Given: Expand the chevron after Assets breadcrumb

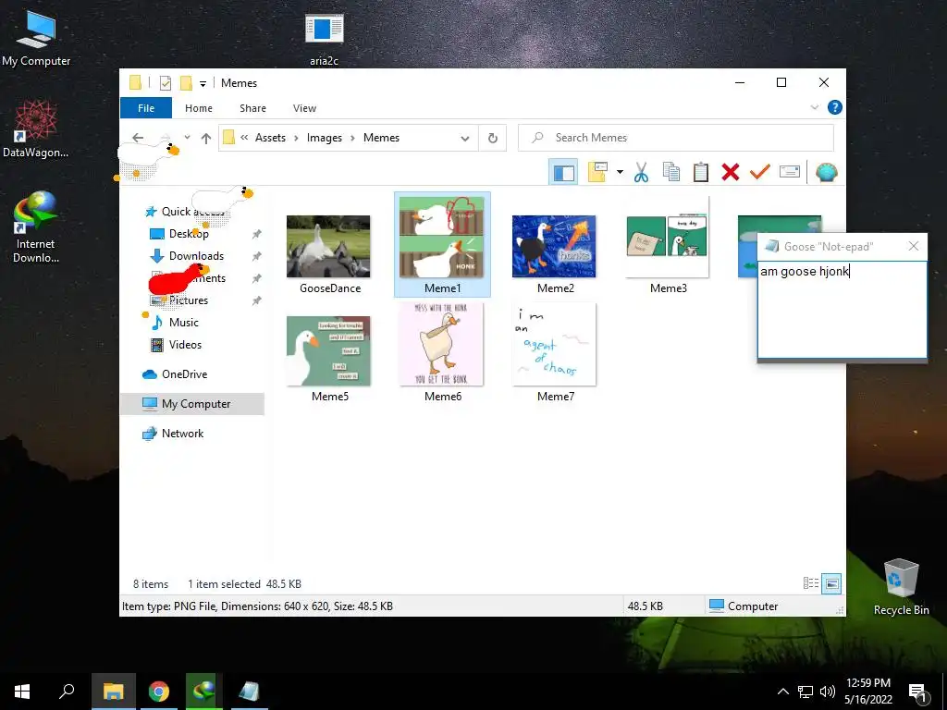Looking at the screenshot, I should (296, 139).
